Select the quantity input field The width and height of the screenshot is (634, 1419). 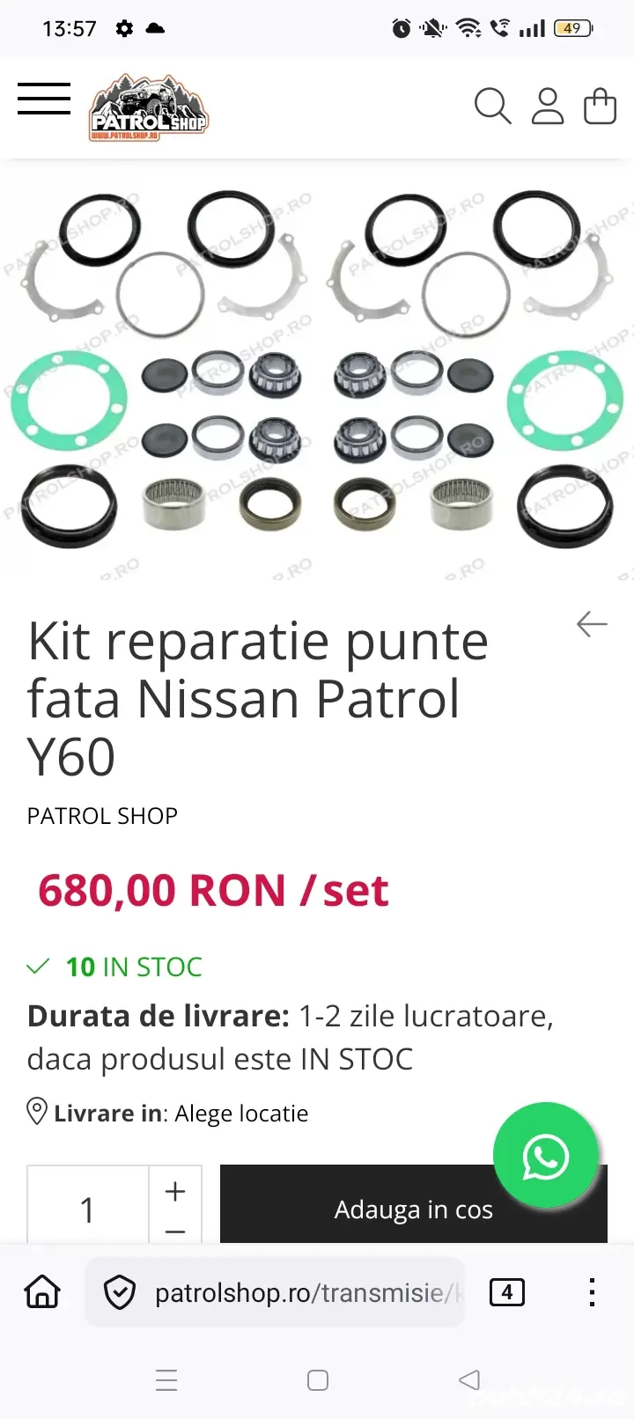coord(88,1206)
